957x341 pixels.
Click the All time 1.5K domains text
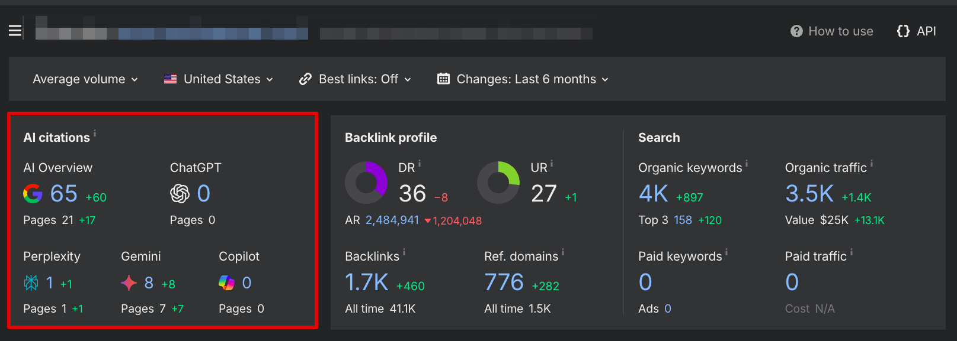(518, 308)
